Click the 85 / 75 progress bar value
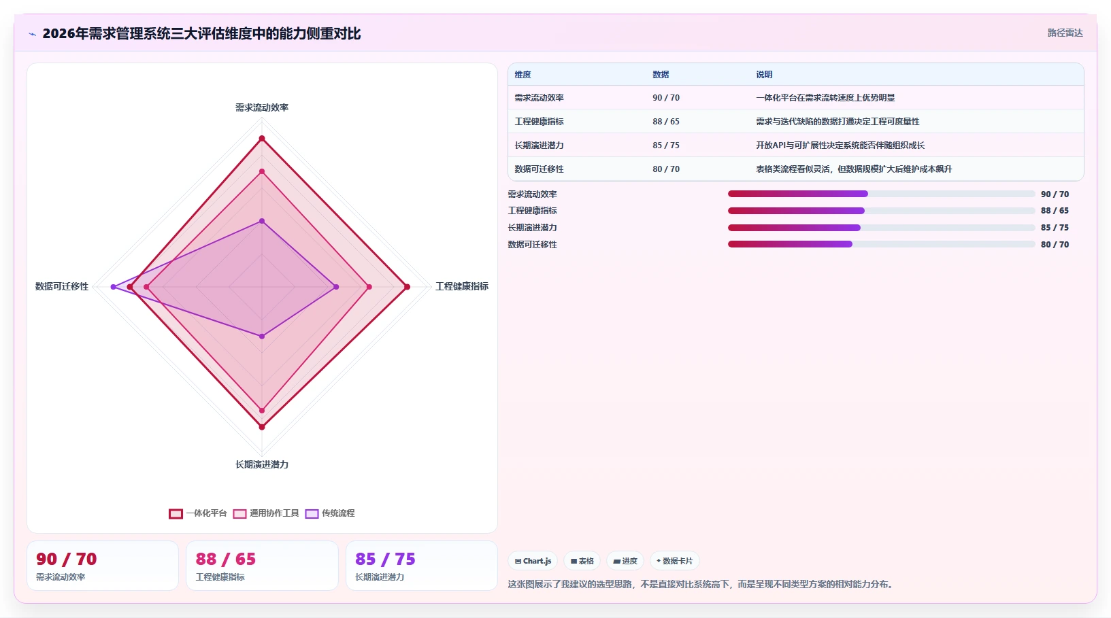This screenshot has width=1111, height=618. pyautogui.click(x=1055, y=228)
